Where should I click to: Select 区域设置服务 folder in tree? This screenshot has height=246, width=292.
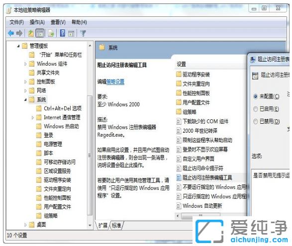(x=57, y=171)
